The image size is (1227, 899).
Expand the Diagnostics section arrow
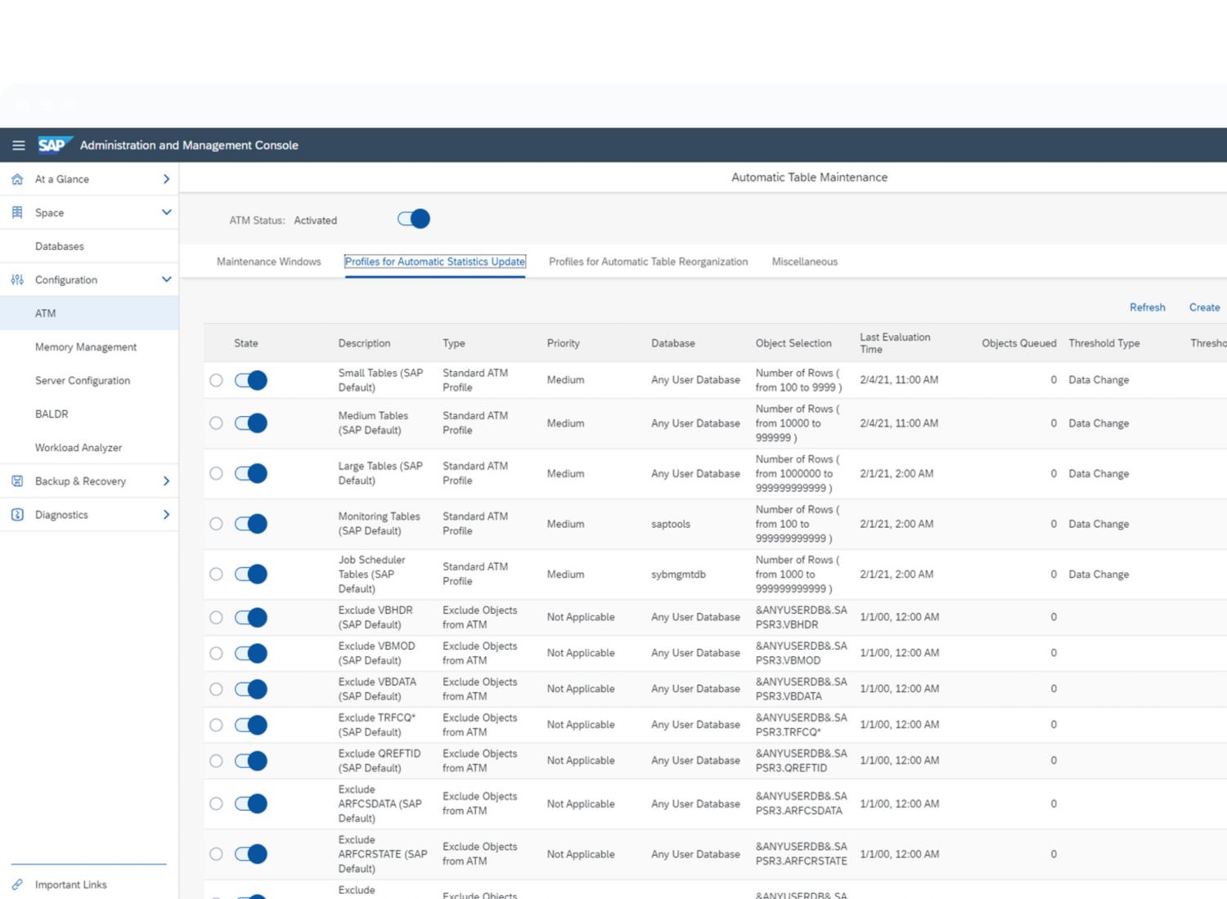(166, 515)
